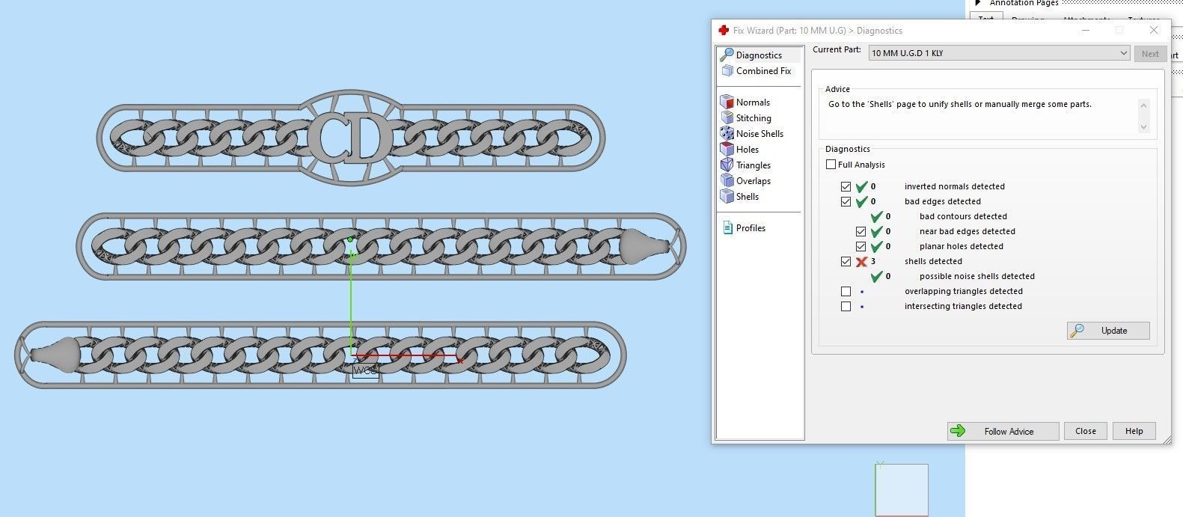
Task: Click the Advice box scroll down arrow
Action: [1143, 126]
